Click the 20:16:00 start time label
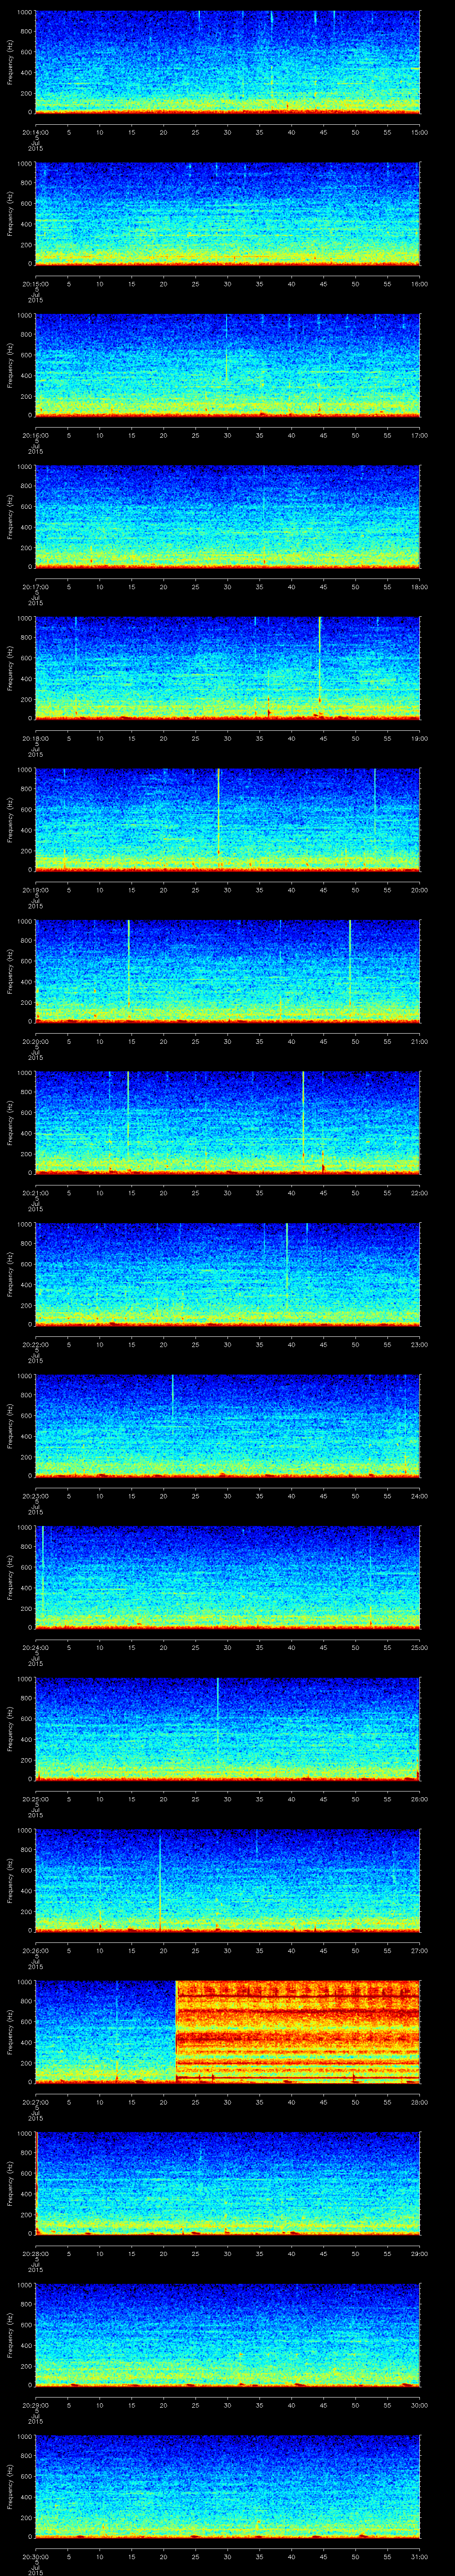Viewport: 455px width, 2576px height. pos(35,435)
